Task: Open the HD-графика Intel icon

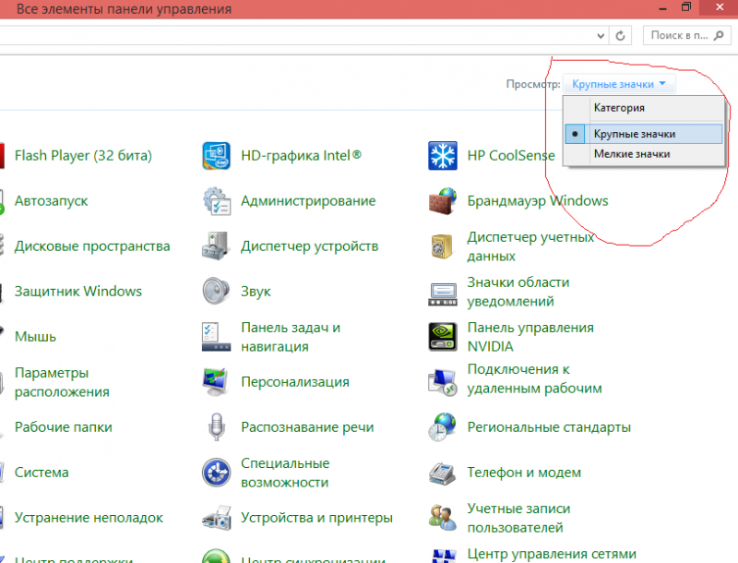Action: pyautogui.click(x=216, y=155)
